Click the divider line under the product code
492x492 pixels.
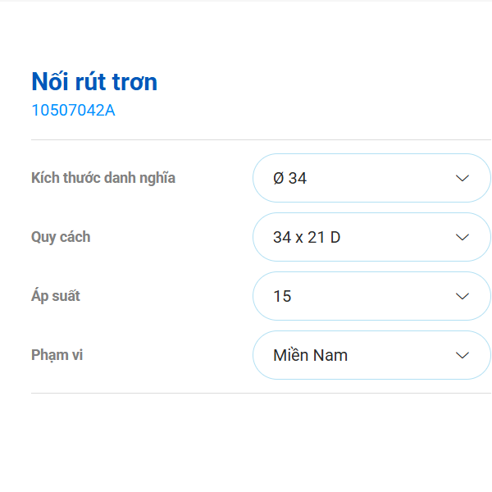(x=246, y=139)
